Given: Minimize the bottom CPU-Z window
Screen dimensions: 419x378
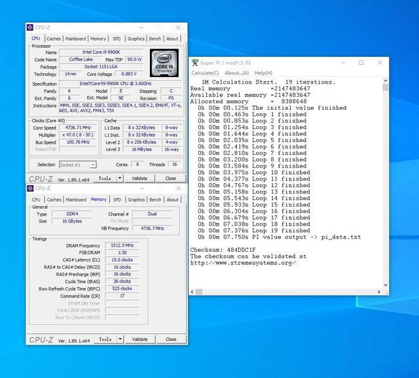Looking at the screenshot, I should pyautogui.click(x=142, y=188).
